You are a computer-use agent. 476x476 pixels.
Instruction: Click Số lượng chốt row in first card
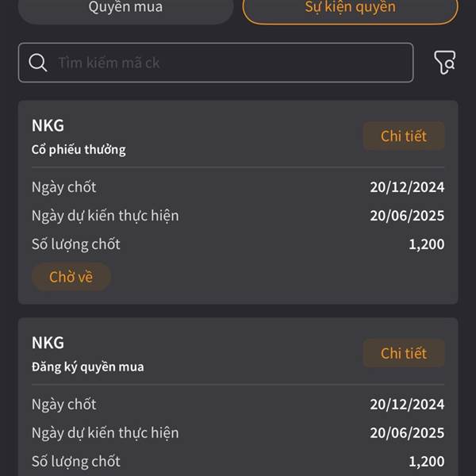(238, 244)
